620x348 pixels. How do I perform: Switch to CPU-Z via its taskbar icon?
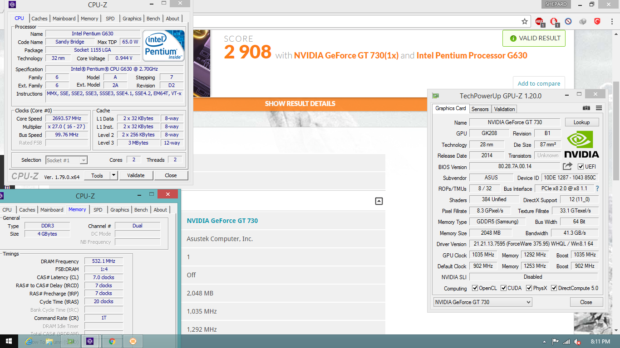(x=90, y=341)
